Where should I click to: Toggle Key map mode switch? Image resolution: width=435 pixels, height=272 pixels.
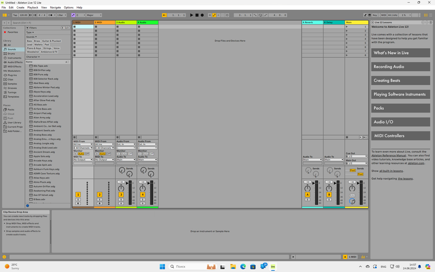[x=375, y=15]
